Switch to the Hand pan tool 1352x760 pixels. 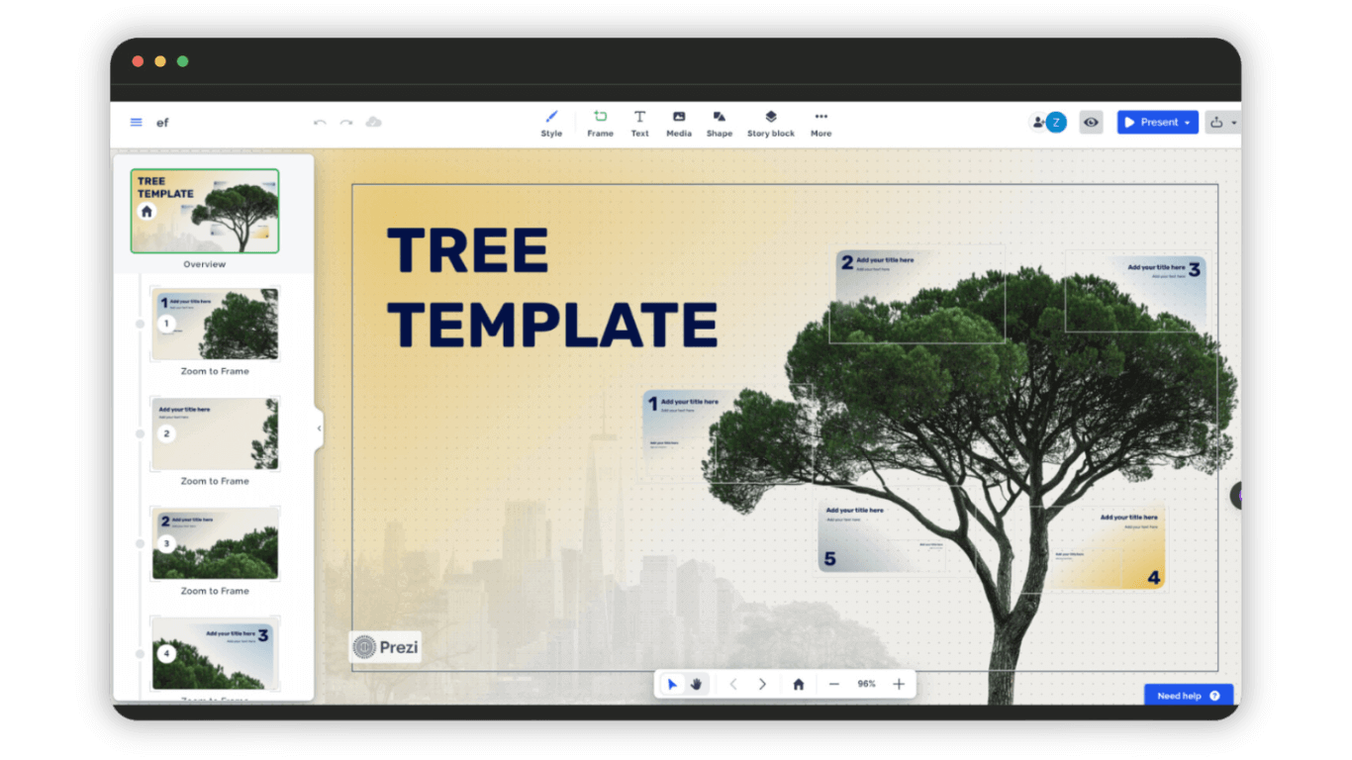click(x=696, y=683)
